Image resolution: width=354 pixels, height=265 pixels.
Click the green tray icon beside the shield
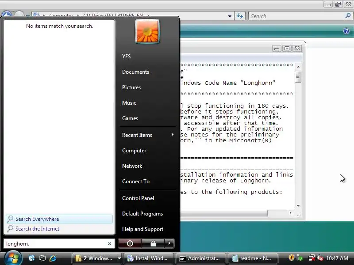click(300, 257)
